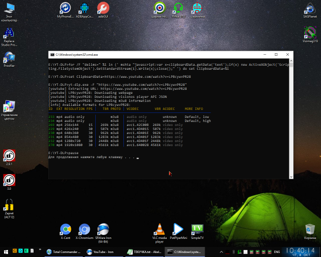Click the 'E:\YT-DLP>pause' line

pos(64,153)
